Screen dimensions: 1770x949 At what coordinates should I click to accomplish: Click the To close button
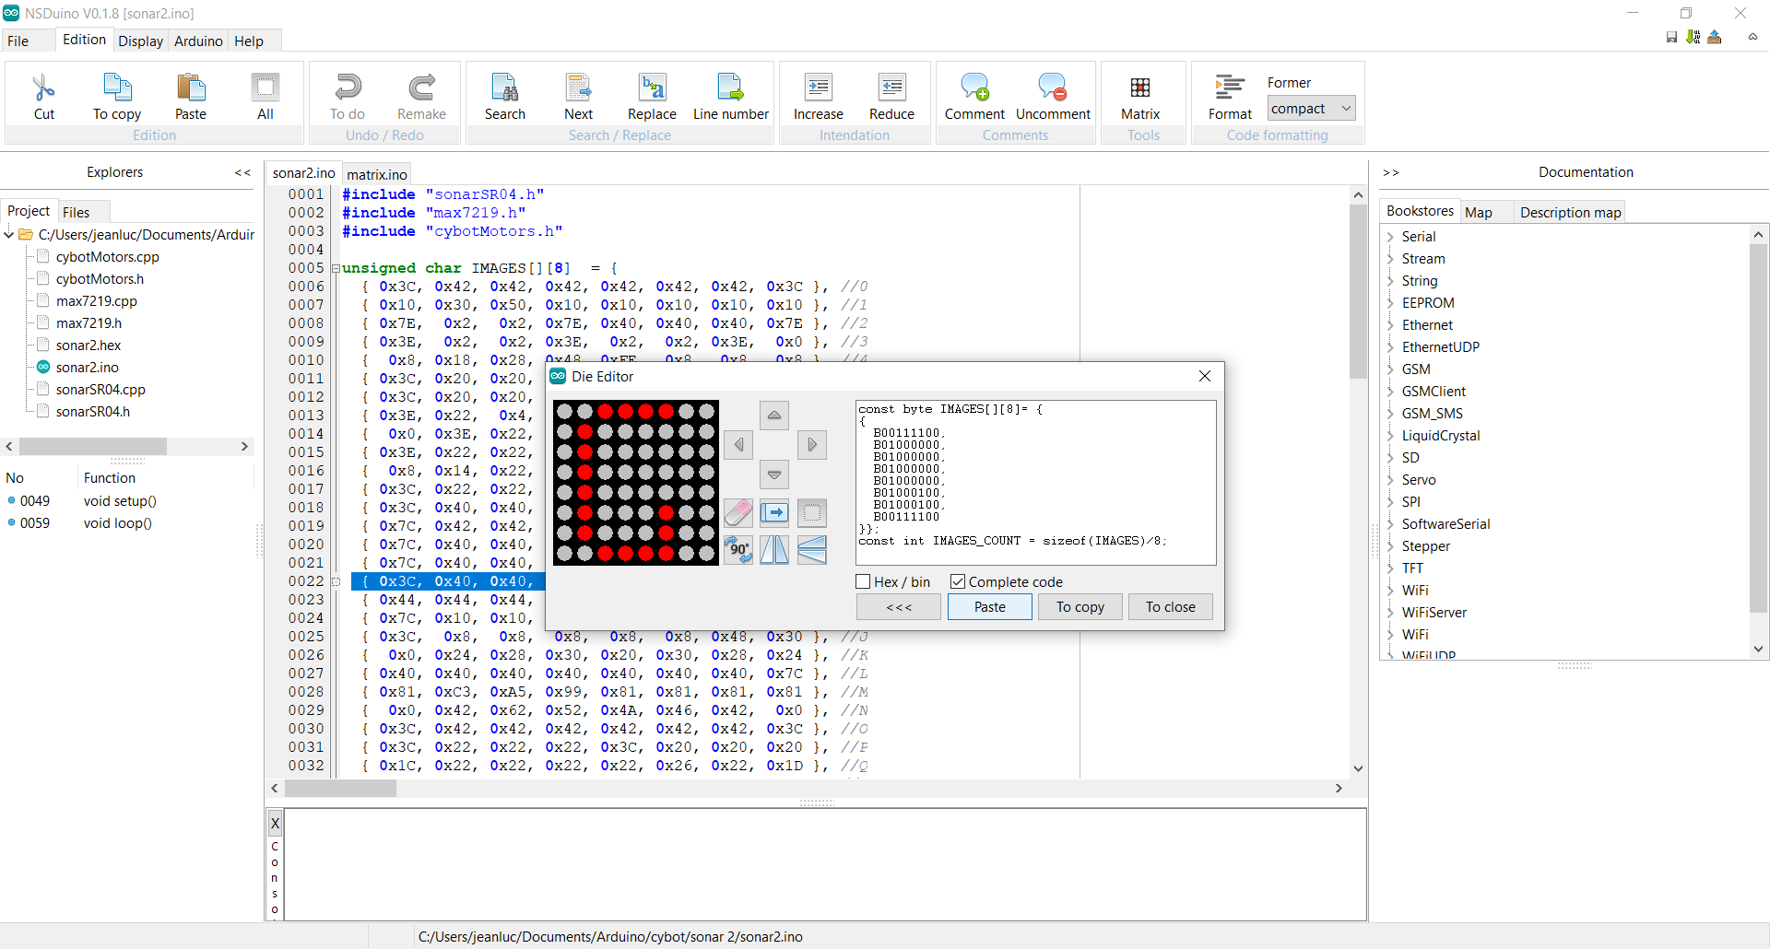coord(1170,607)
